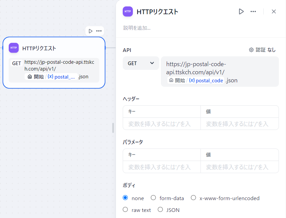
Task: Click the API section label
Action: click(127, 50)
